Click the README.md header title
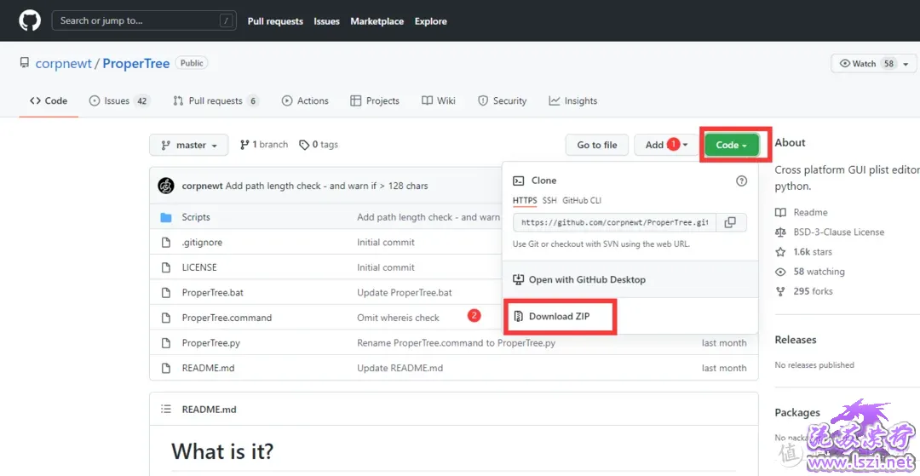 pyautogui.click(x=209, y=410)
